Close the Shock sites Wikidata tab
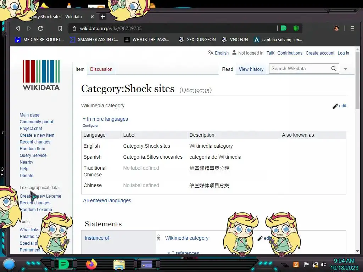The height and width of the screenshot is (272, 363). point(92,17)
